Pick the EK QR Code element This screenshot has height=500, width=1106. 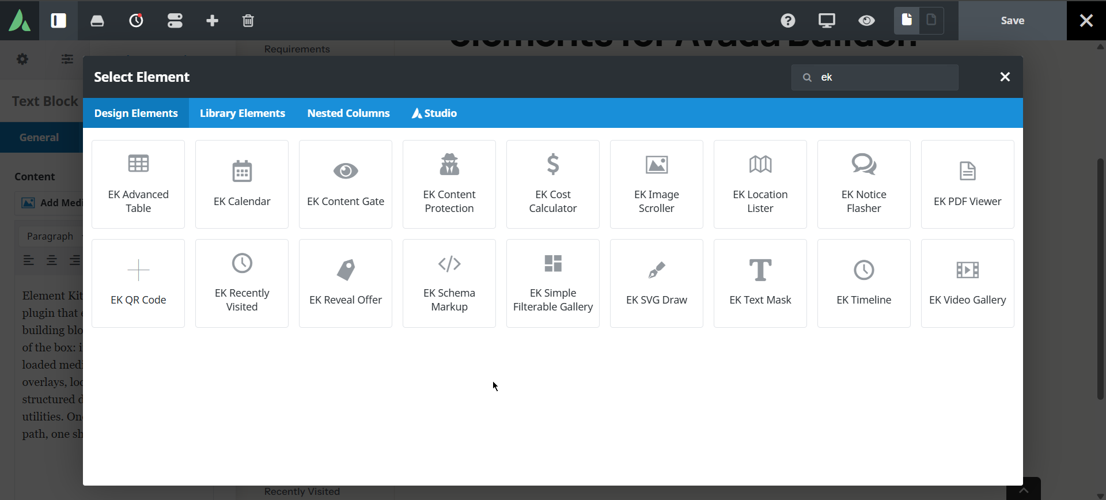coord(138,283)
